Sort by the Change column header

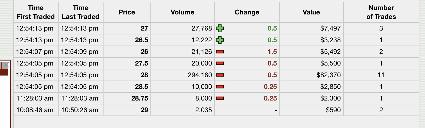tap(247, 12)
